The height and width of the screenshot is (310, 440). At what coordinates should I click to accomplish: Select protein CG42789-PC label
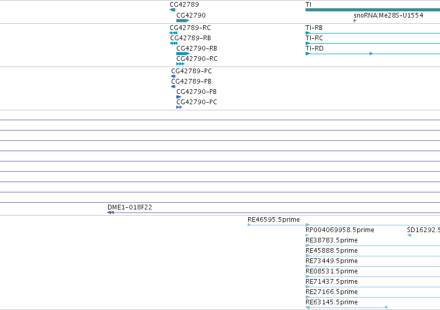(x=191, y=71)
